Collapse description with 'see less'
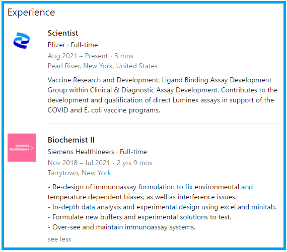Image resolution: width=287 pixels, height=252 pixels. [59, 239]
